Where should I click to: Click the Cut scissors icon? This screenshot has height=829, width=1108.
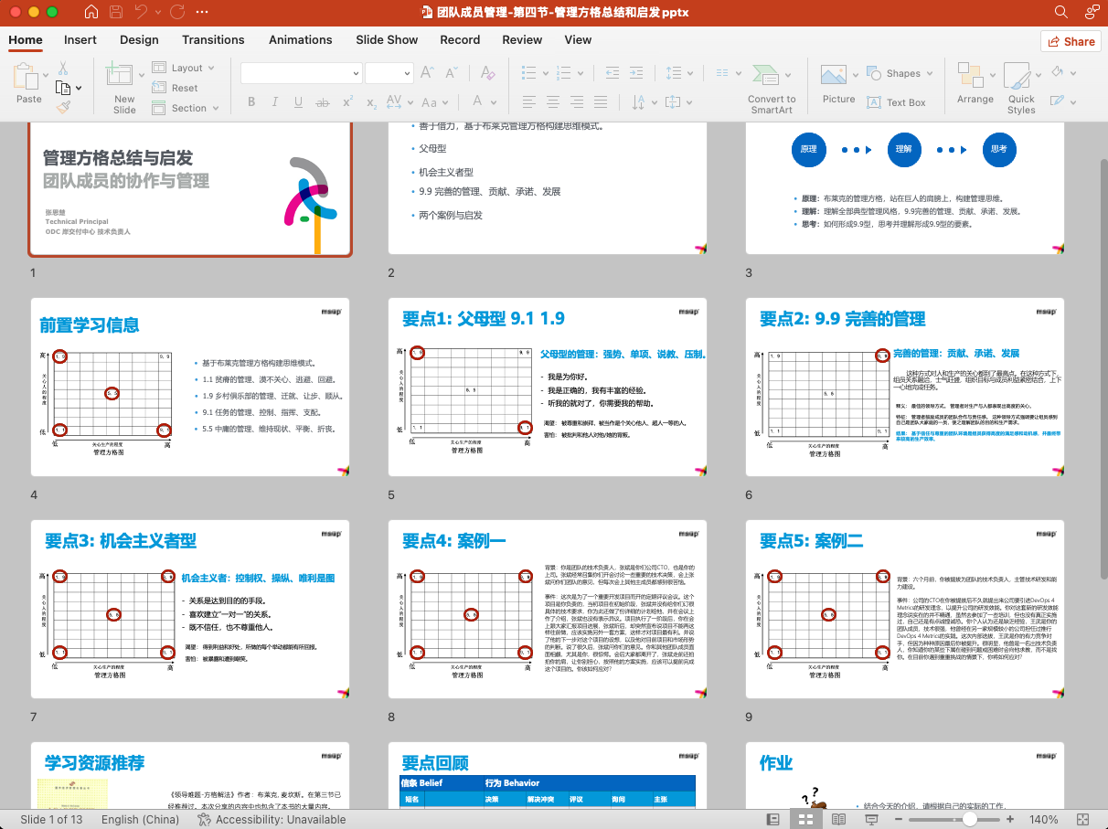tap(63, 68)
